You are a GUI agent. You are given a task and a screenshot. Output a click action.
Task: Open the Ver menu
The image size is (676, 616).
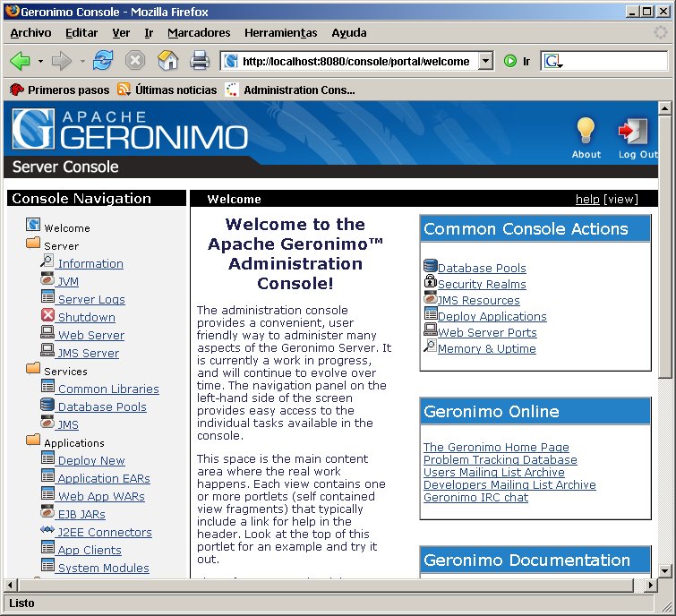coord(121,33)
